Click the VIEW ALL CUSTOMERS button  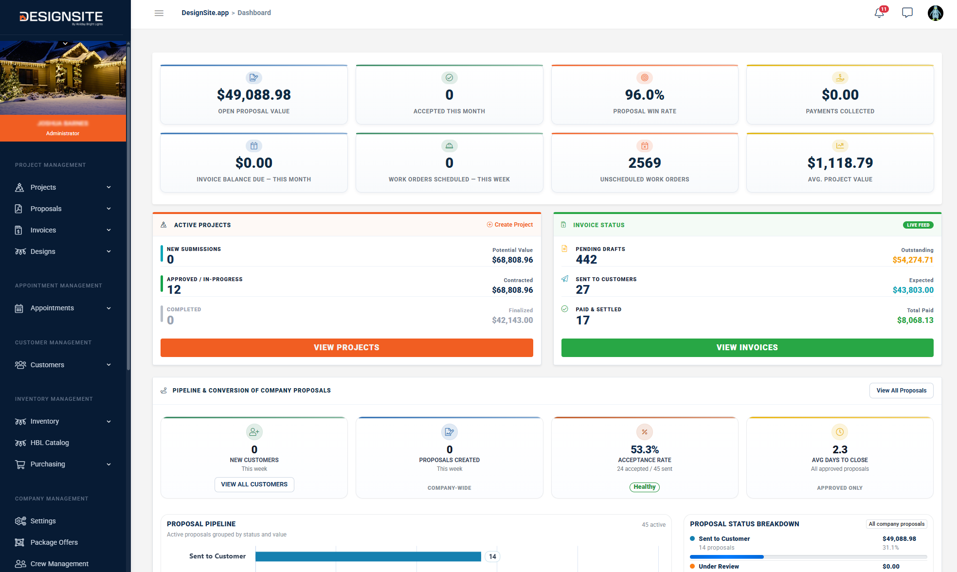coord(254,484)
